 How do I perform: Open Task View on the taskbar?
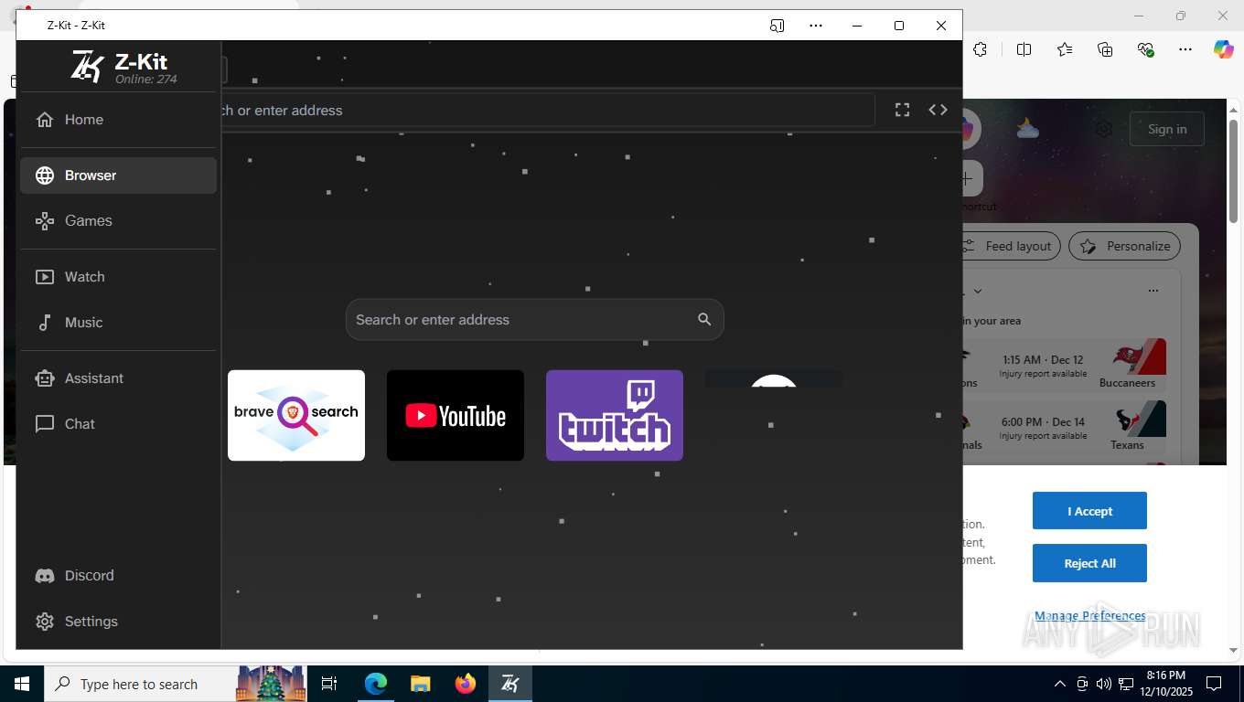[329, 684]
